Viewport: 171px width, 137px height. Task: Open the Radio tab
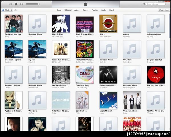(x=103, y=10)
